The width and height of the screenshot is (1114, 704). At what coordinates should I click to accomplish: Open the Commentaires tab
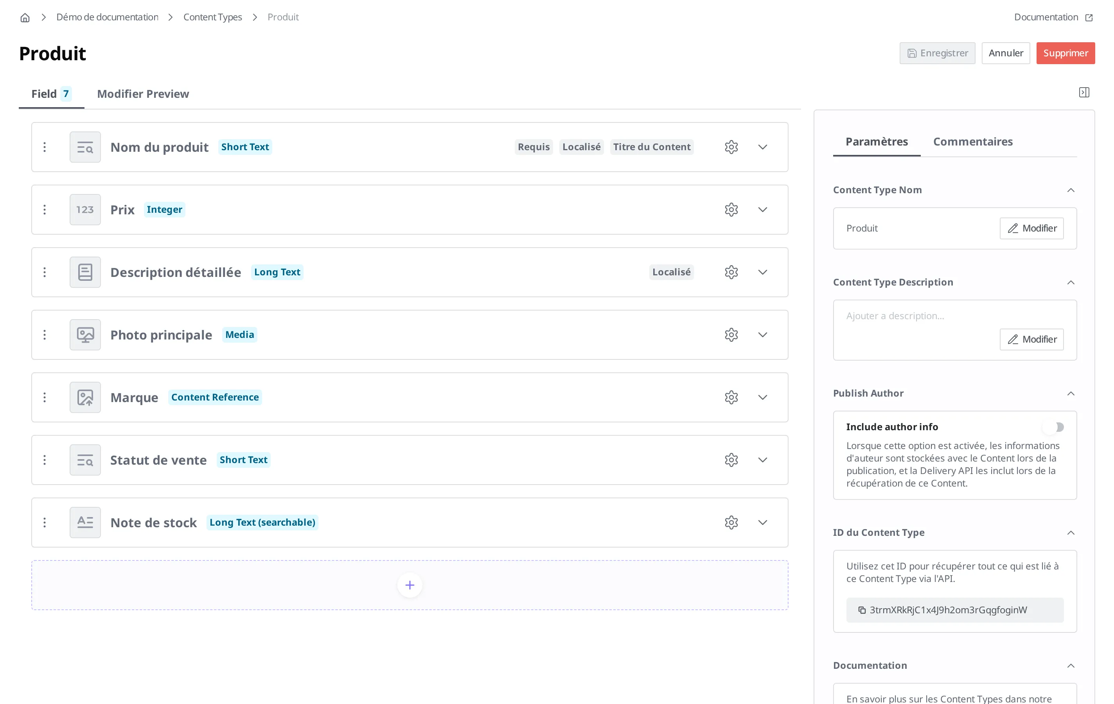(972, 142)
